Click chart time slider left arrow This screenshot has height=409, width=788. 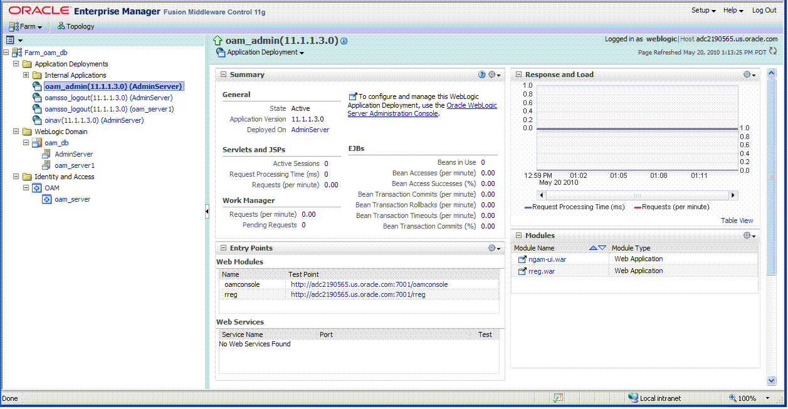(542, 195)
